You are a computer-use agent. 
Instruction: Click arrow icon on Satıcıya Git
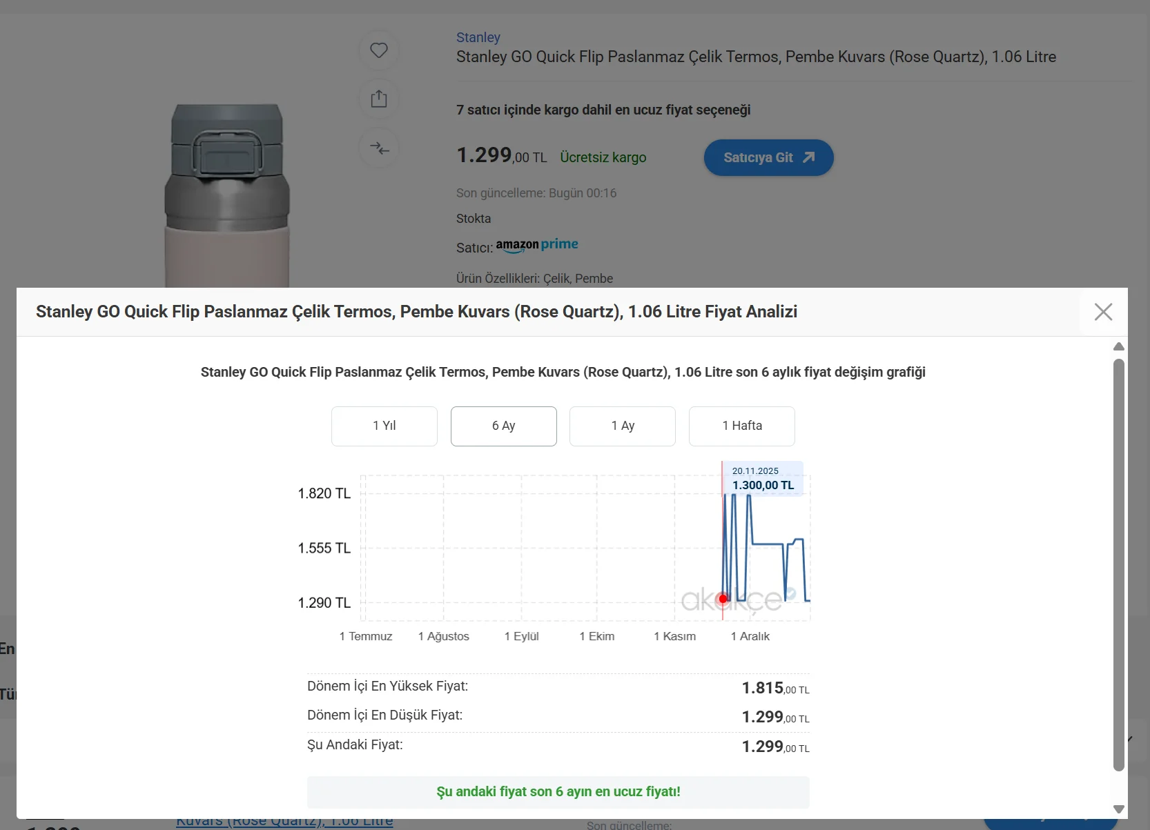click(x=809, y=157)
